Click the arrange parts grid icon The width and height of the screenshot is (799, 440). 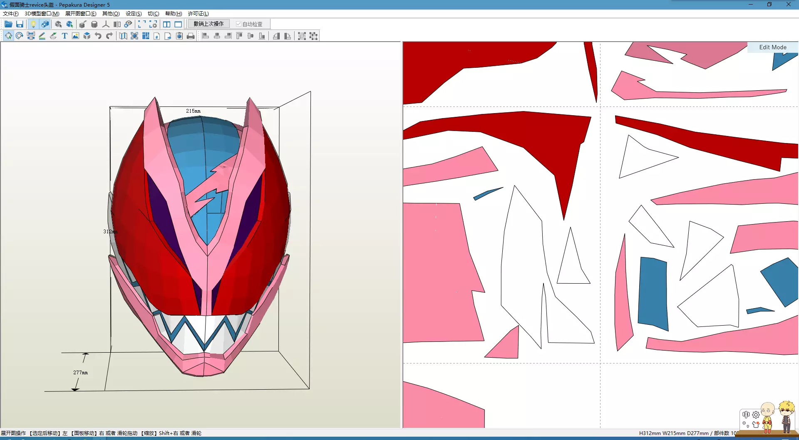coord(146,36)
